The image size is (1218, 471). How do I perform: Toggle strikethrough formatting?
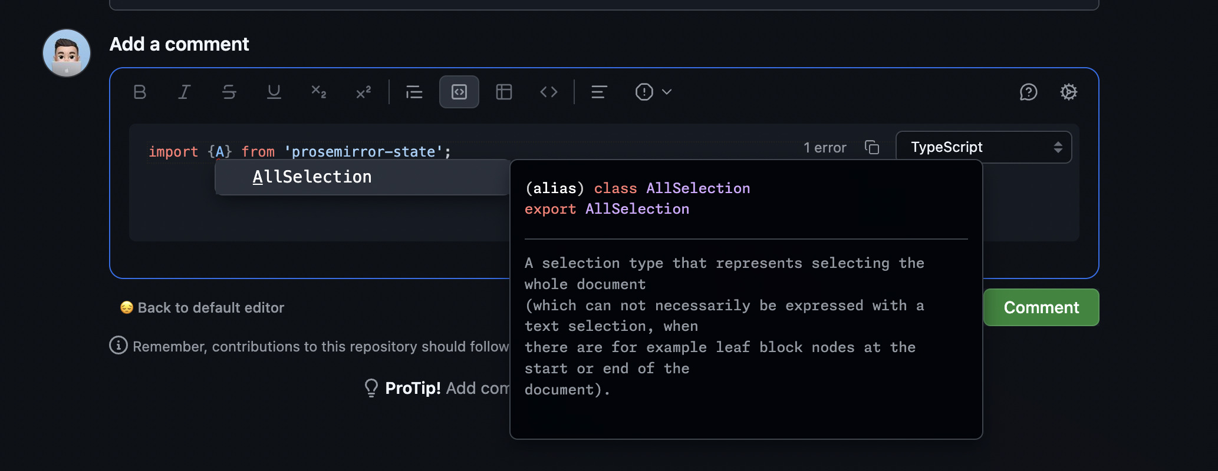(229, 92)
